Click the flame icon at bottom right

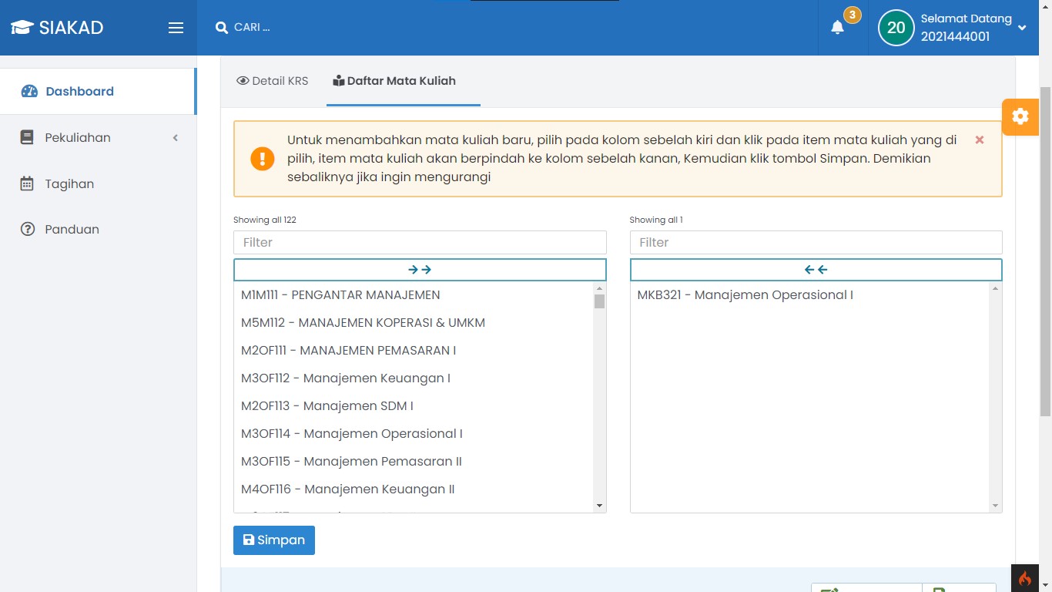pyautogui.click(x=1025, y=579)
